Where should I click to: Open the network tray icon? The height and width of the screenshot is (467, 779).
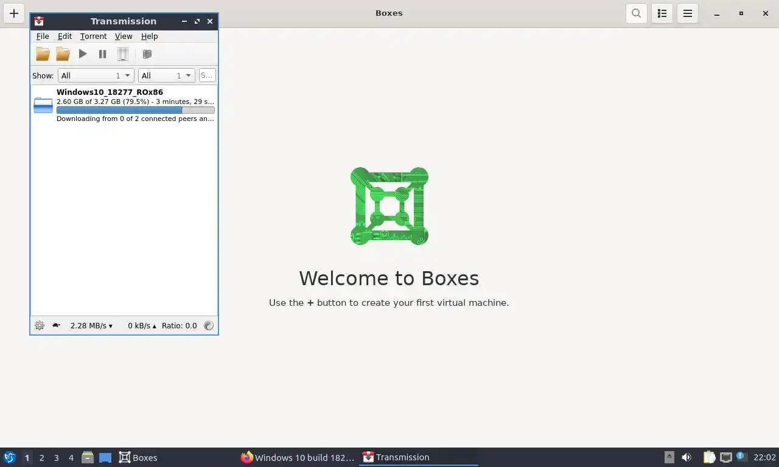tap(726, 457)
